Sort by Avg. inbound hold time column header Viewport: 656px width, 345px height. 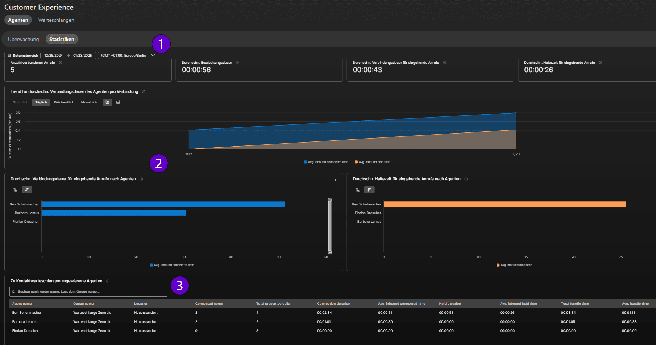[518, 304]
